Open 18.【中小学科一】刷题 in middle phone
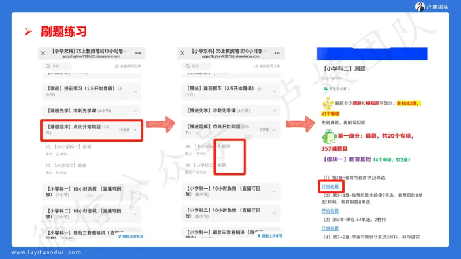This screenshot has width=461, height=259. tap(207, 147)
